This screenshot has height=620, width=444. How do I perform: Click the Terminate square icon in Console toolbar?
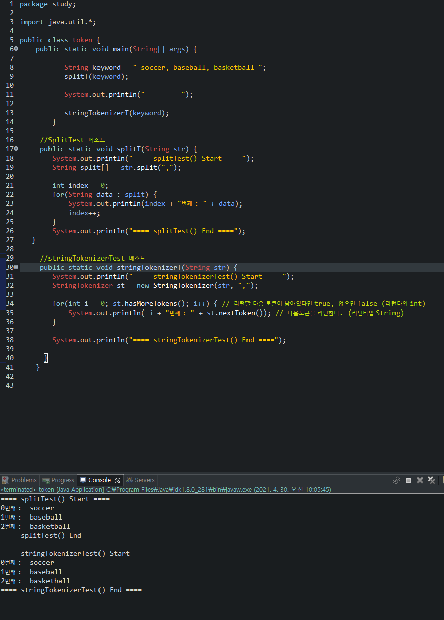pyautogui.click(x=409, y=480)
